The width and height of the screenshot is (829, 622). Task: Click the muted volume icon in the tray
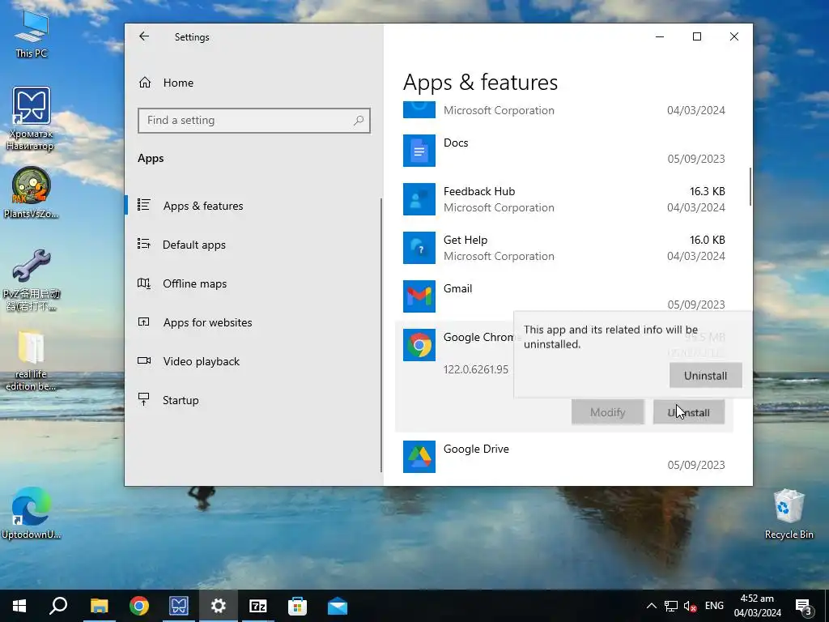tap(690, 606)
